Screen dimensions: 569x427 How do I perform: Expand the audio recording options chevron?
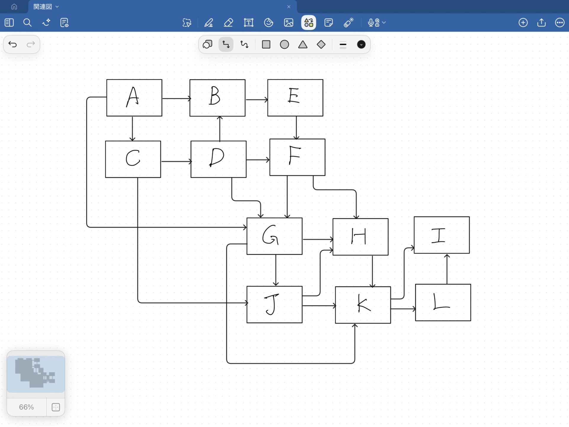[x=384, y=23]
